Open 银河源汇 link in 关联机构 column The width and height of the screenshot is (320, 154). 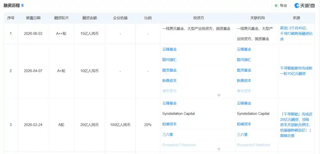[x=244, y=60]
